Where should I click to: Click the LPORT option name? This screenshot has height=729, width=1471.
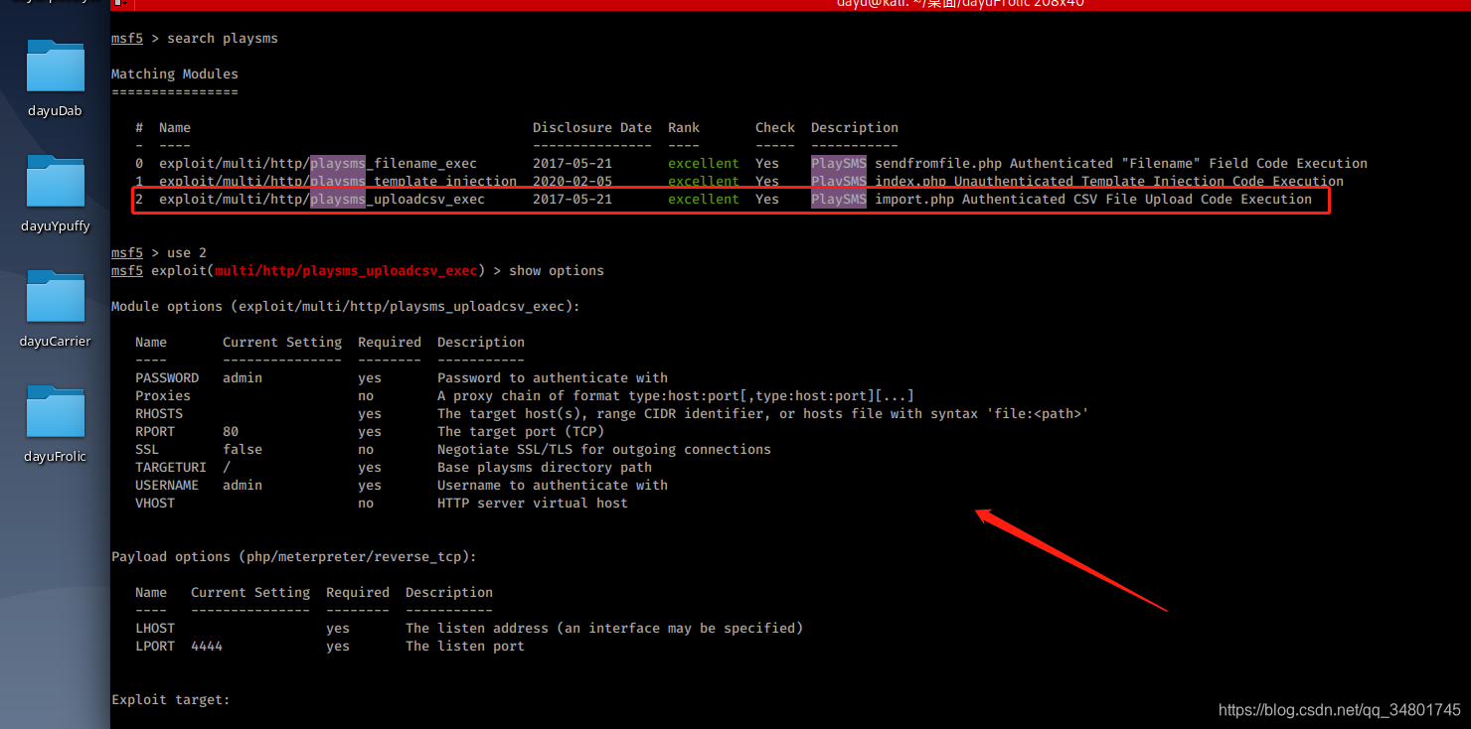coord(155,646)
